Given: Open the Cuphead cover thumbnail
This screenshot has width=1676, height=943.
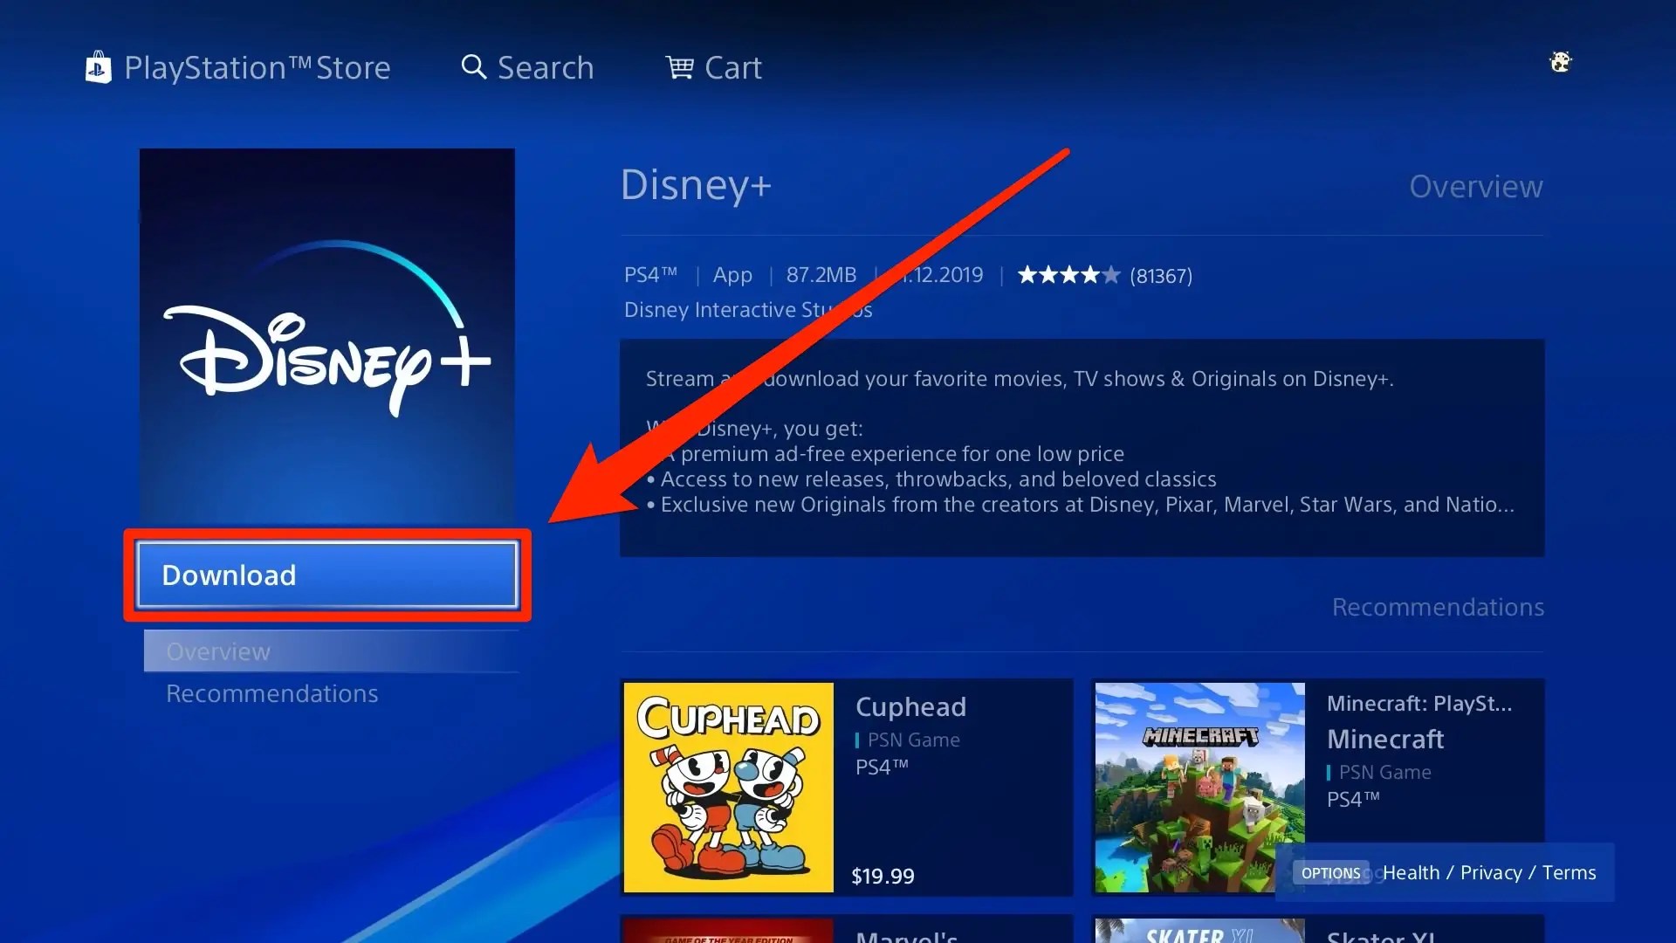Looking at the screenshot, I should pyautogui.click(x=729, y=788).
